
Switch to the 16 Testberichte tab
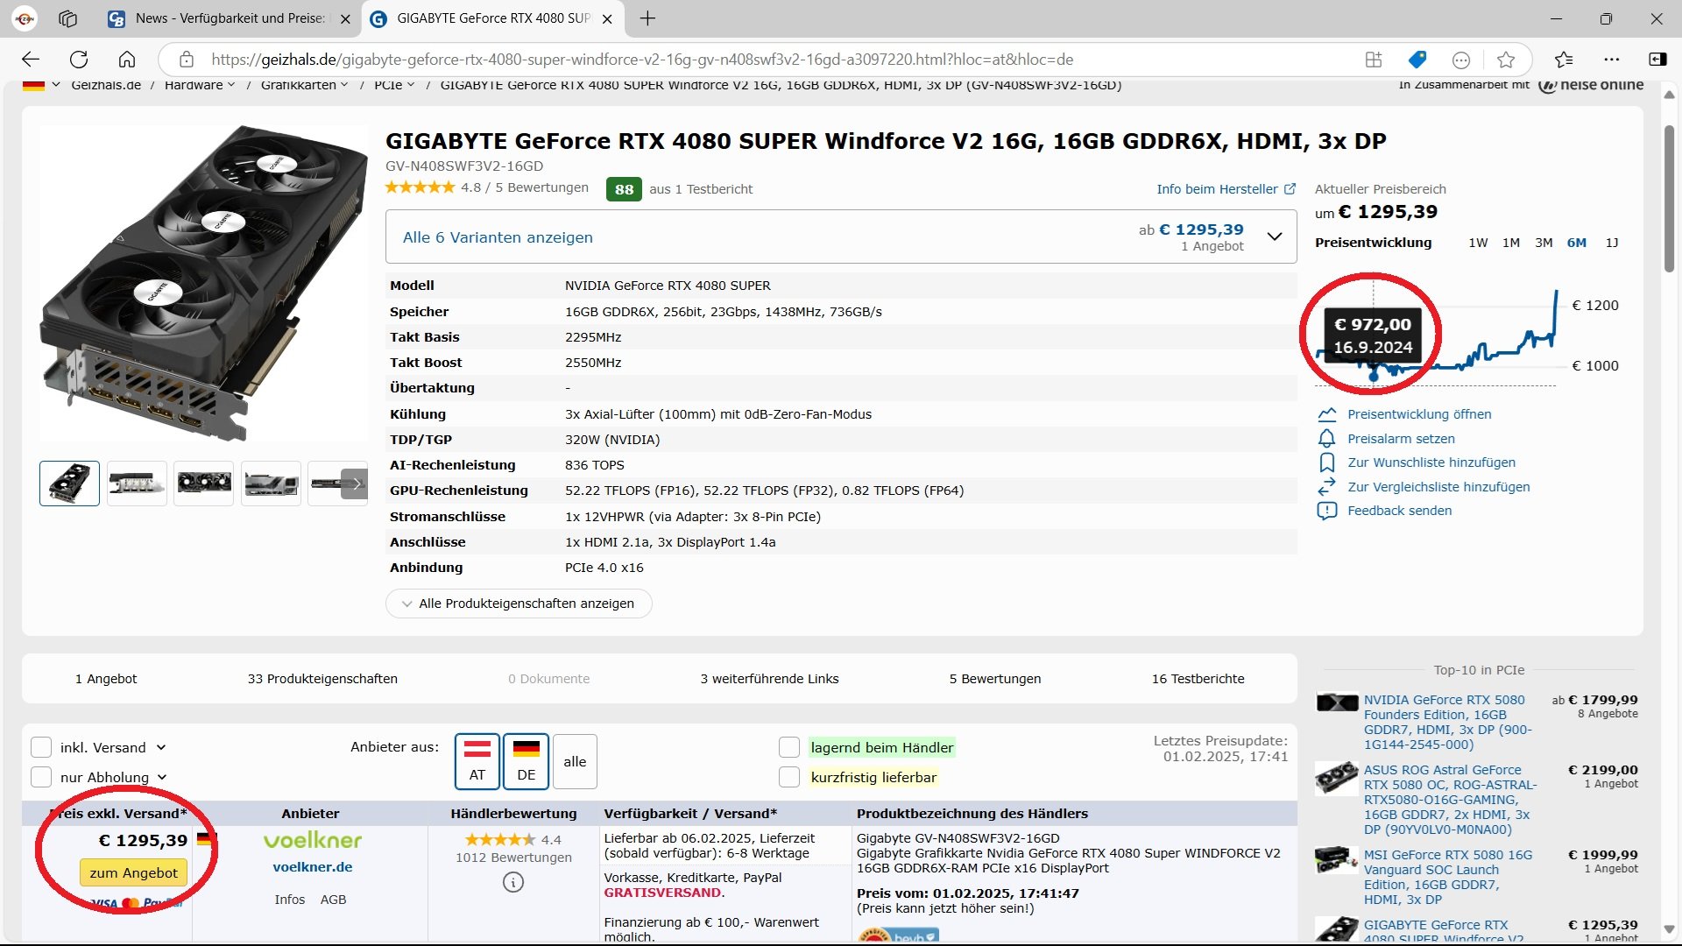(x=1198, y=679)
